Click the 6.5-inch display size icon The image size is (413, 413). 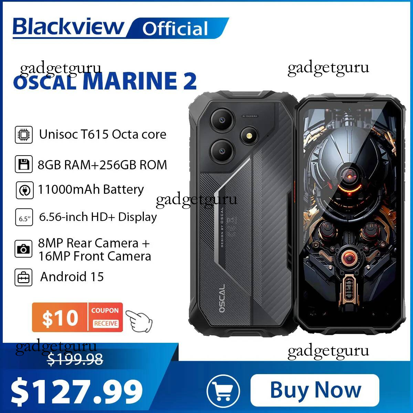click(24, 217)
